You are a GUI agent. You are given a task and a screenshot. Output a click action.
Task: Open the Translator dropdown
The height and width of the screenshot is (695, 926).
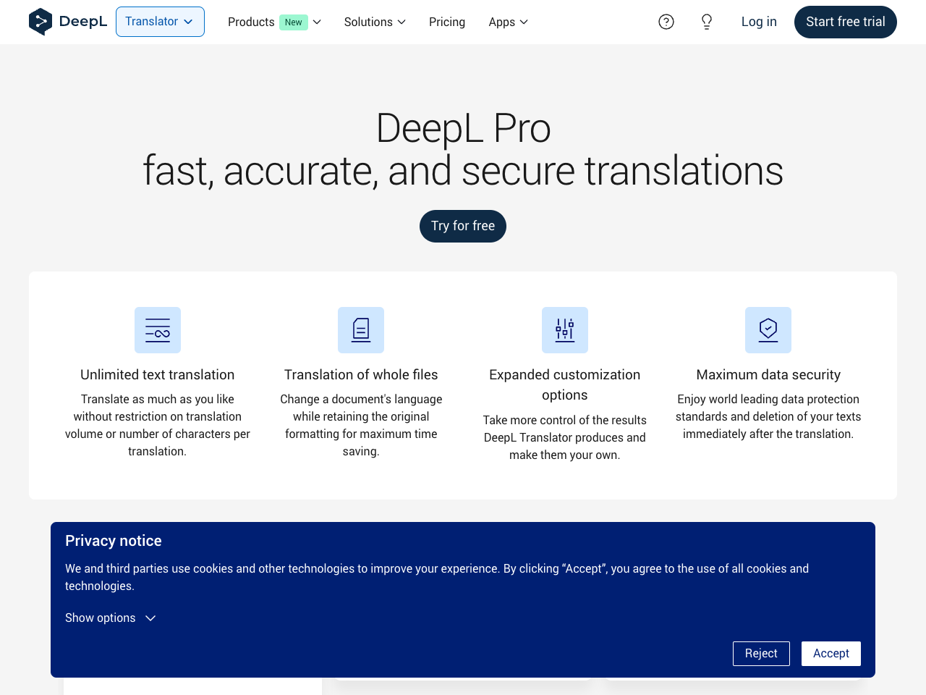(x=160, y=22)
